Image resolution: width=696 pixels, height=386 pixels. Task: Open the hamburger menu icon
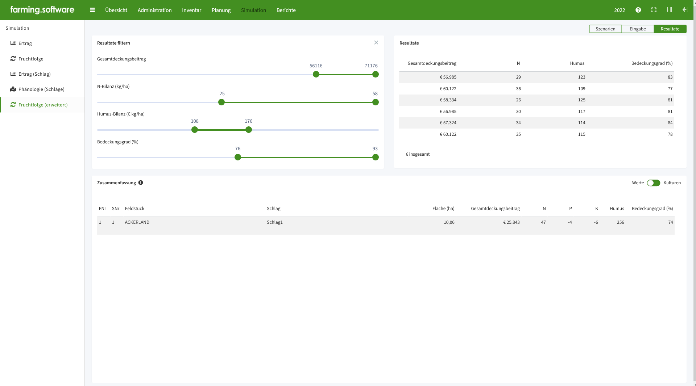pyautogui.click(x=92, y=10)
